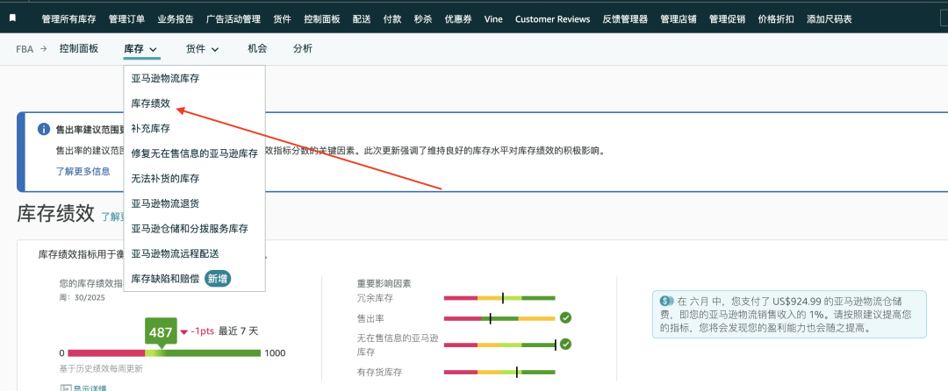
Task: Click the 最近 7 天 text
Action: click(x=238, y=331)
